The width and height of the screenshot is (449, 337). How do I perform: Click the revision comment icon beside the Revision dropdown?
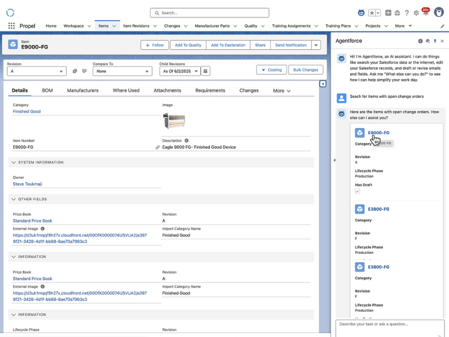(84, 71)
